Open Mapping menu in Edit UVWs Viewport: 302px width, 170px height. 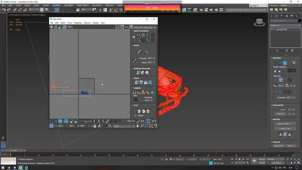point(78,23)
